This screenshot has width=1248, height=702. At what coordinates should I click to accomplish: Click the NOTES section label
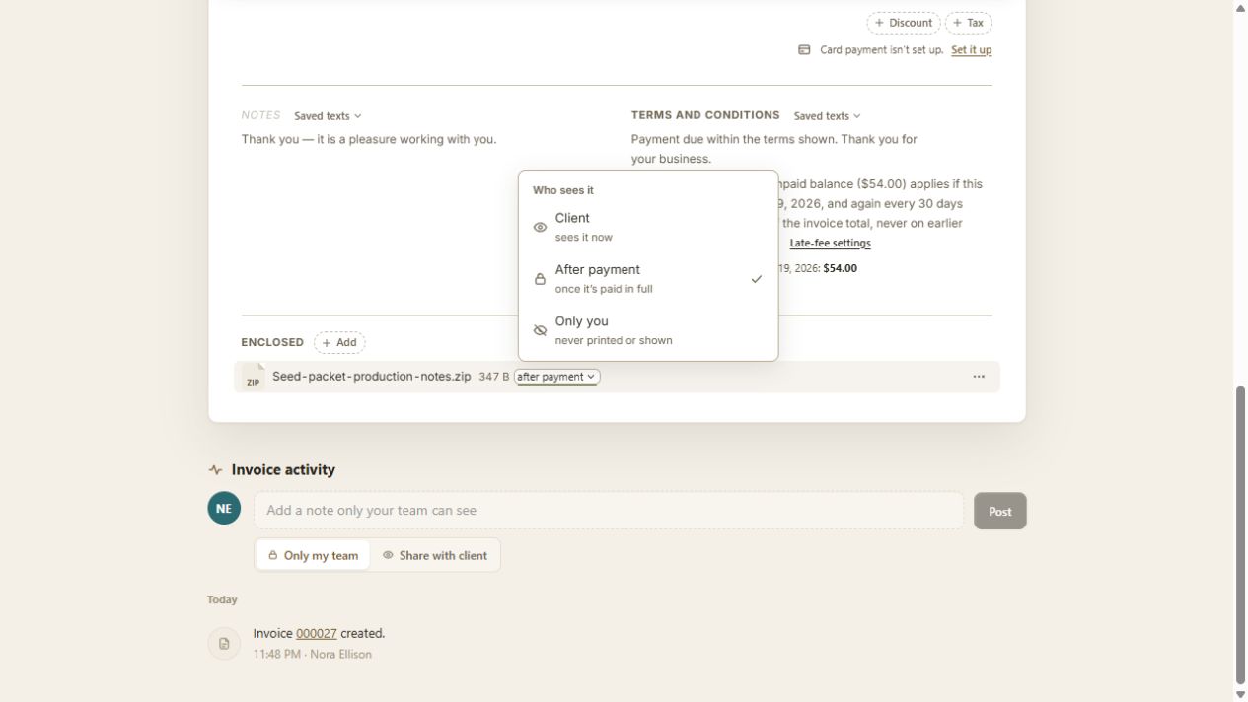click(260, 116)
